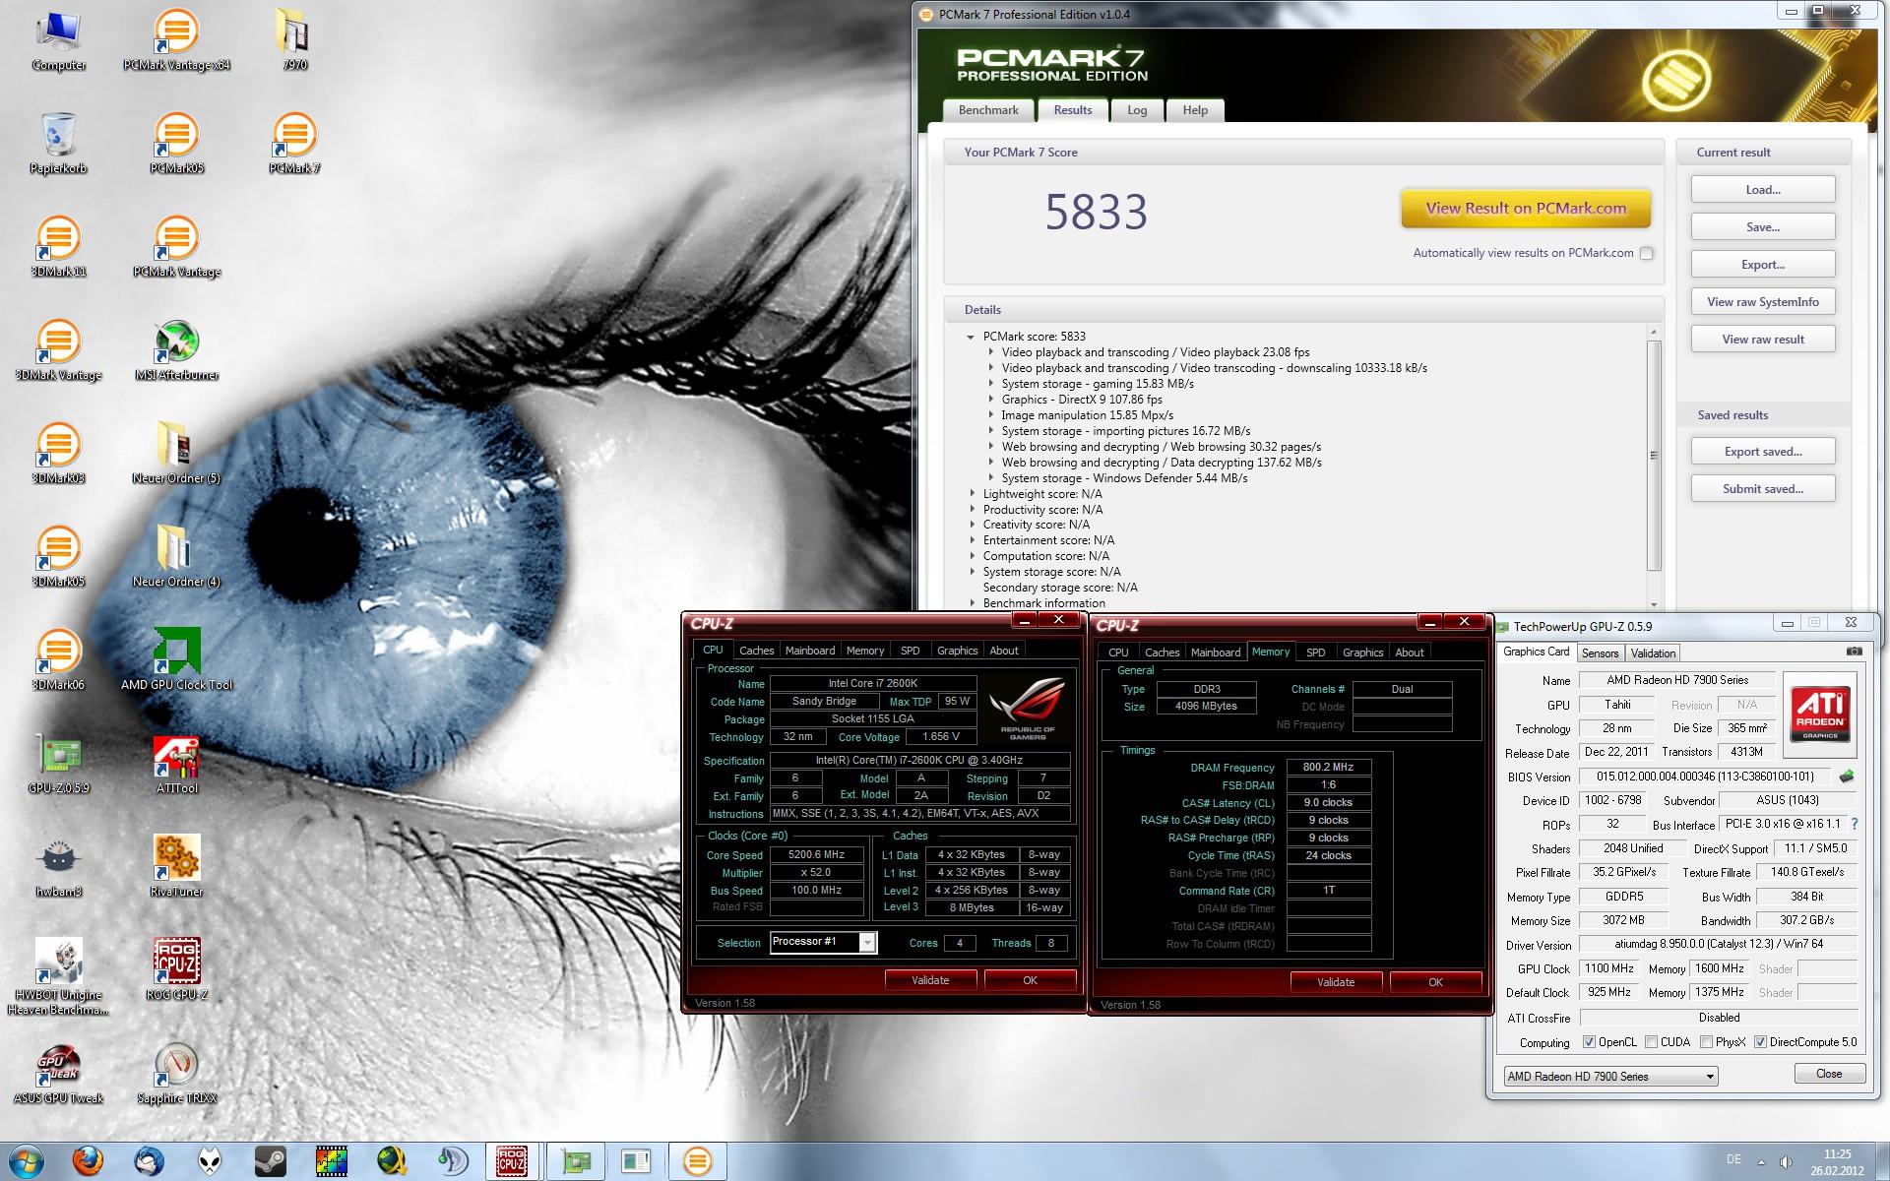Open PCMark Help tab
1890x1181 pixels.
tap(1195, 110)
